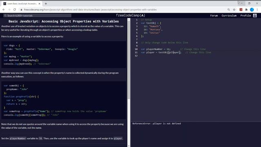Open the red extension icon in the toolbar

tap(241, 10)
